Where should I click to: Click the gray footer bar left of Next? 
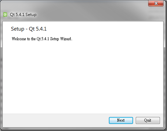(55, 120)
